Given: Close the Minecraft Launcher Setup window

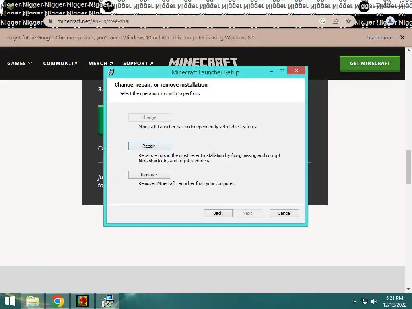Looking at the screenshot, I should tap(297, 71).
